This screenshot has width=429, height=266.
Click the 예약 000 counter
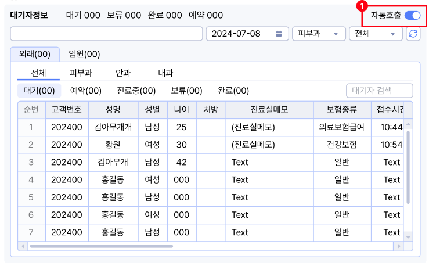click(206, 15)
